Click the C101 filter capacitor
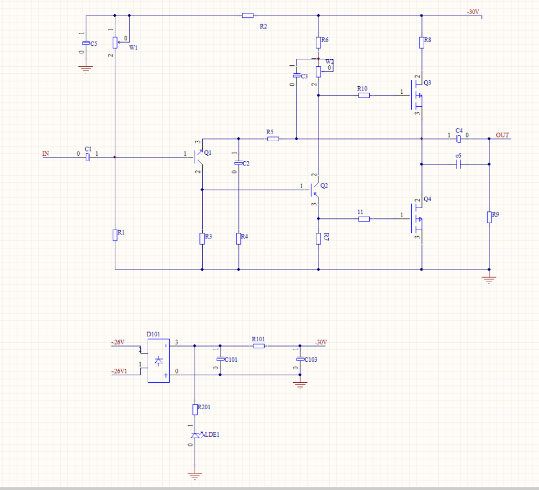539x490 pixels. 220,359
